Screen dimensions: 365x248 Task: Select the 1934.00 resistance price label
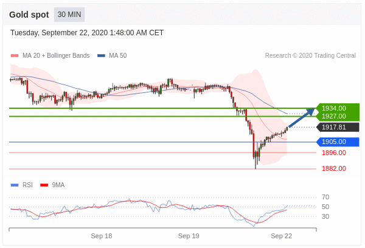334,108
